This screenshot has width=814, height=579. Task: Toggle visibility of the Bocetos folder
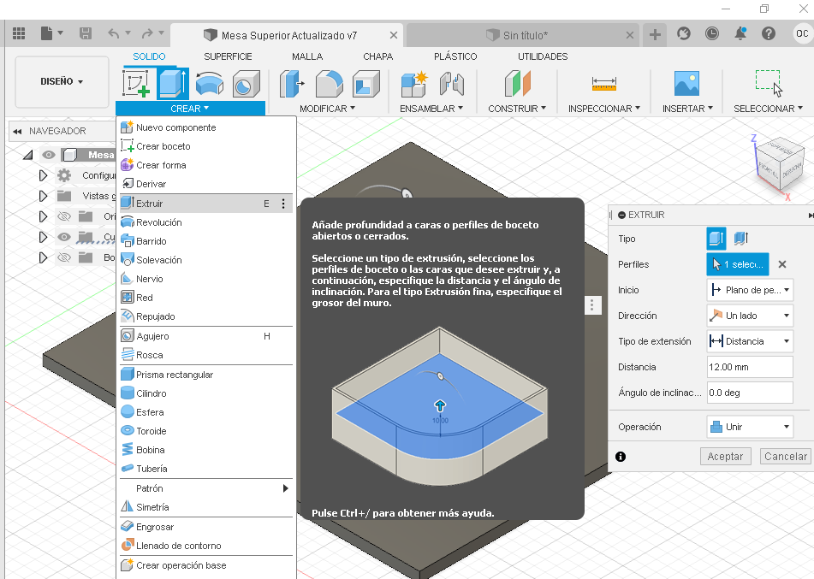(64, 257)
